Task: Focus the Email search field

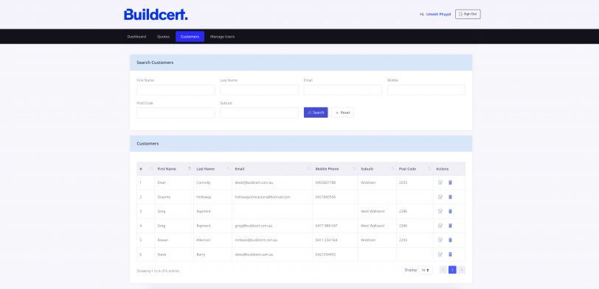Action: (x=343, y=90)
